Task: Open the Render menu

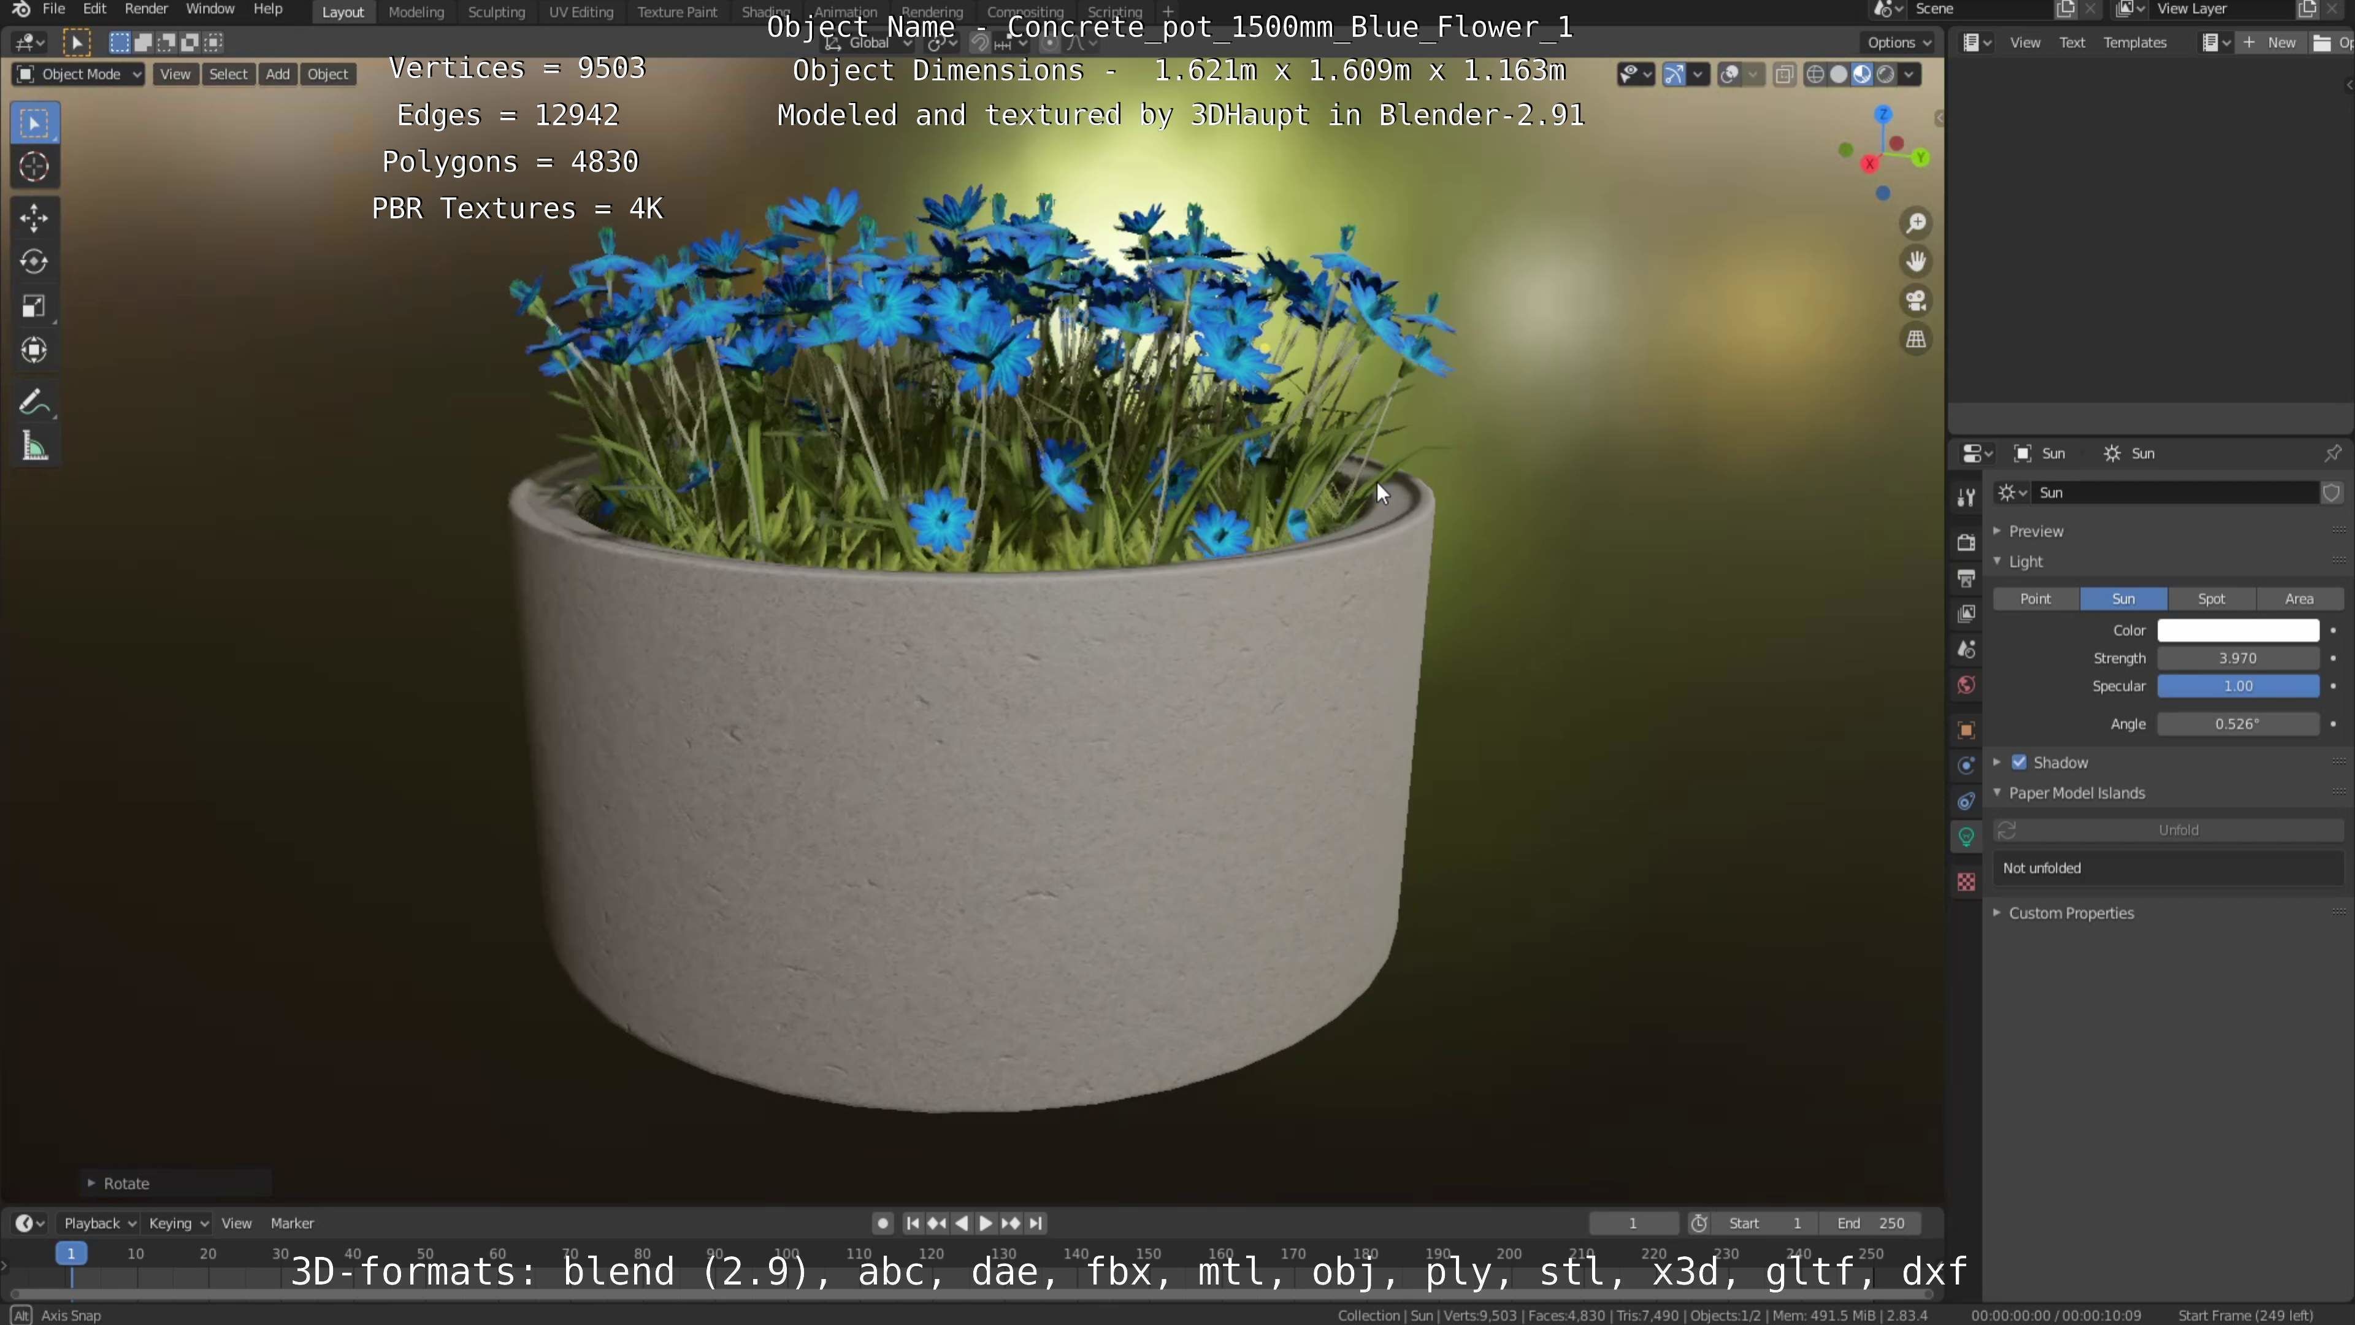Action: point(147,9)
